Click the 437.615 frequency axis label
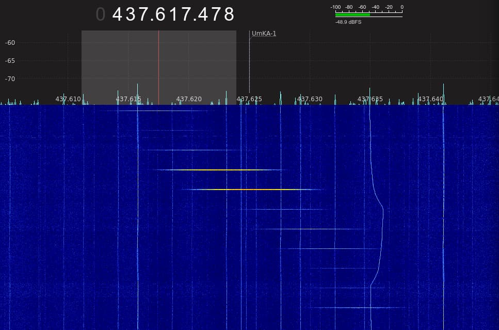 point(128,99)
